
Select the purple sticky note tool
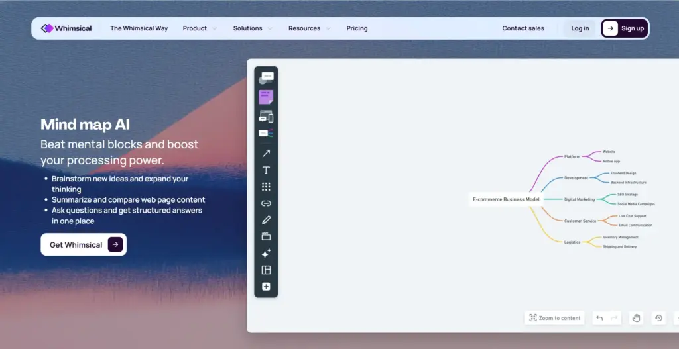[x=266, y=97]
